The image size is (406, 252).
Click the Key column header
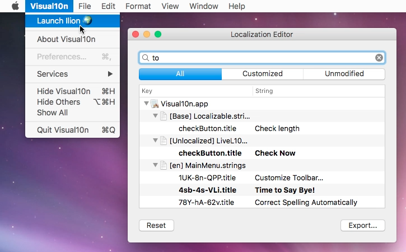(x=196, y=91)
